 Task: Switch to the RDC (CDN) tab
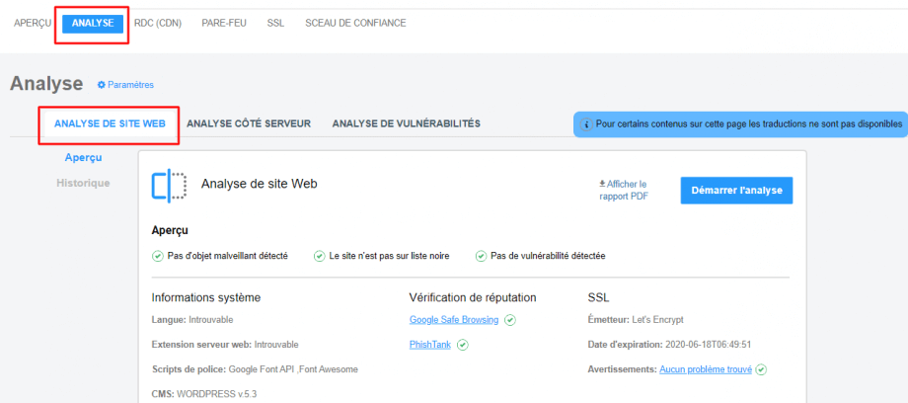coord(158,23)
